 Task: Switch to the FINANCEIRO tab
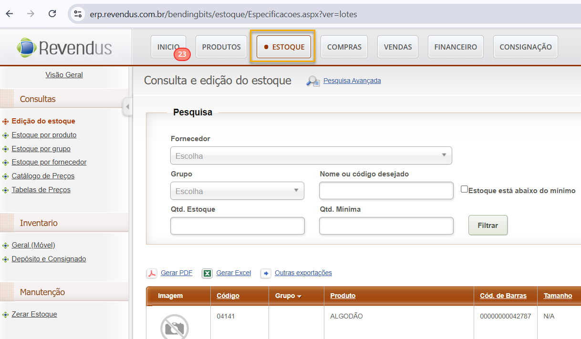pyautogui.click(x=456, y=47)
